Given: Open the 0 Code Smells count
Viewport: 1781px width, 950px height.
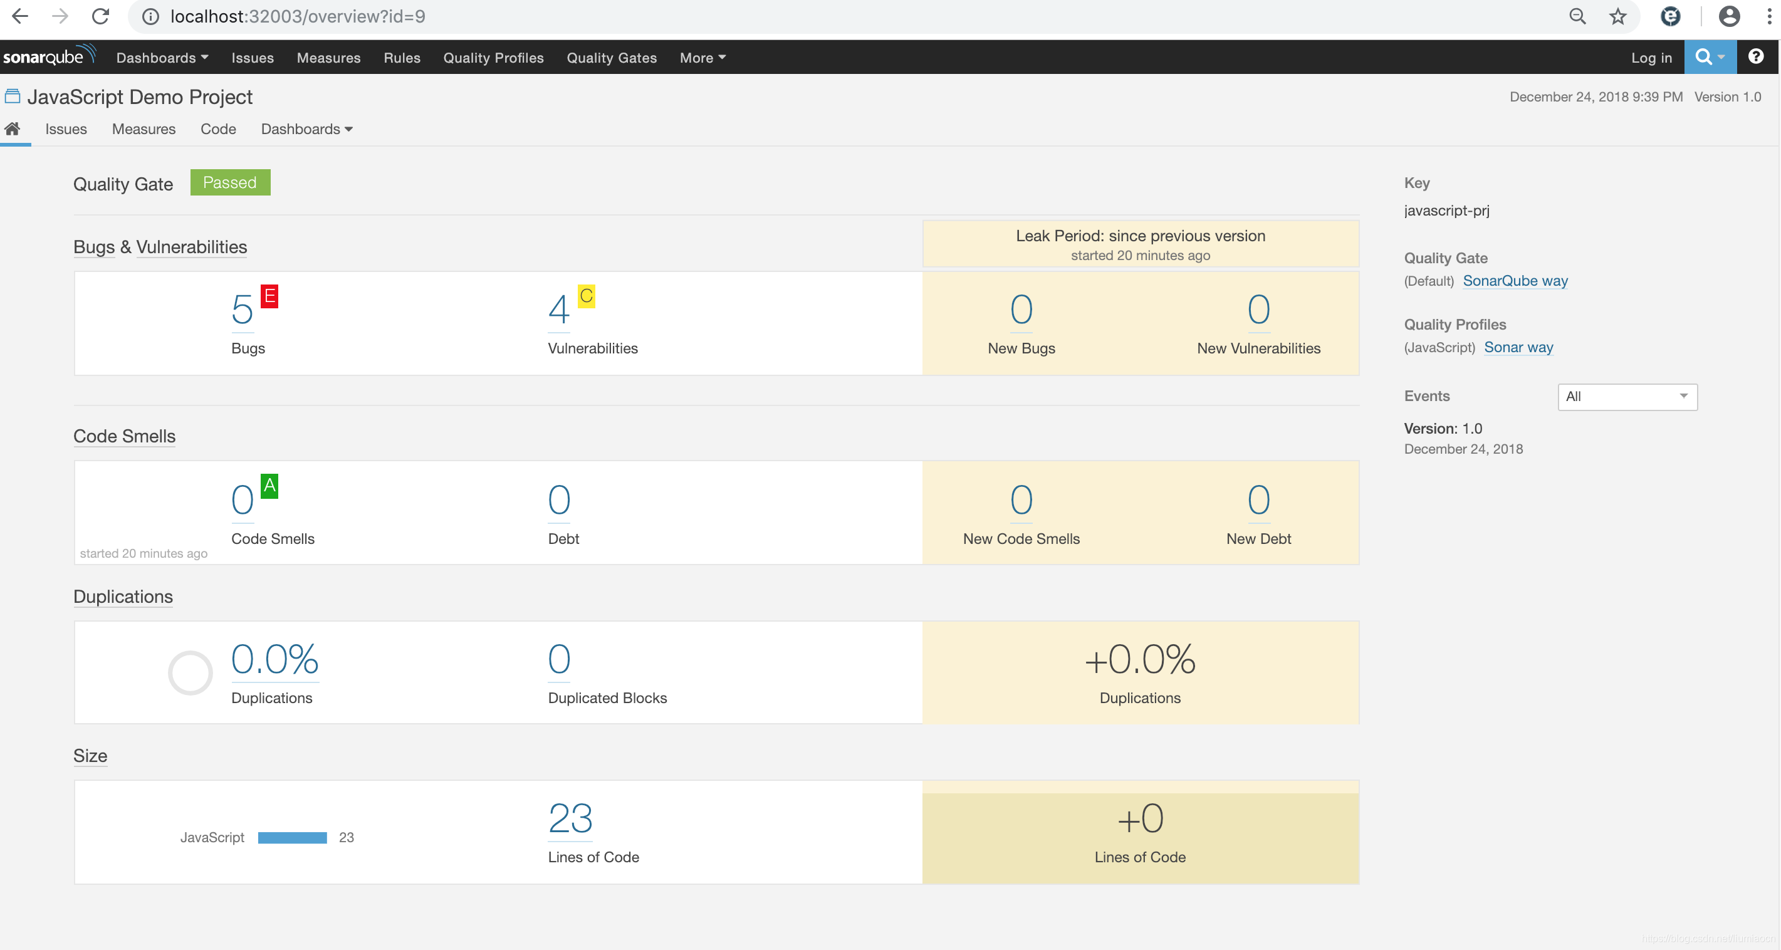Looking at the screenshot, I should (242, 500).
